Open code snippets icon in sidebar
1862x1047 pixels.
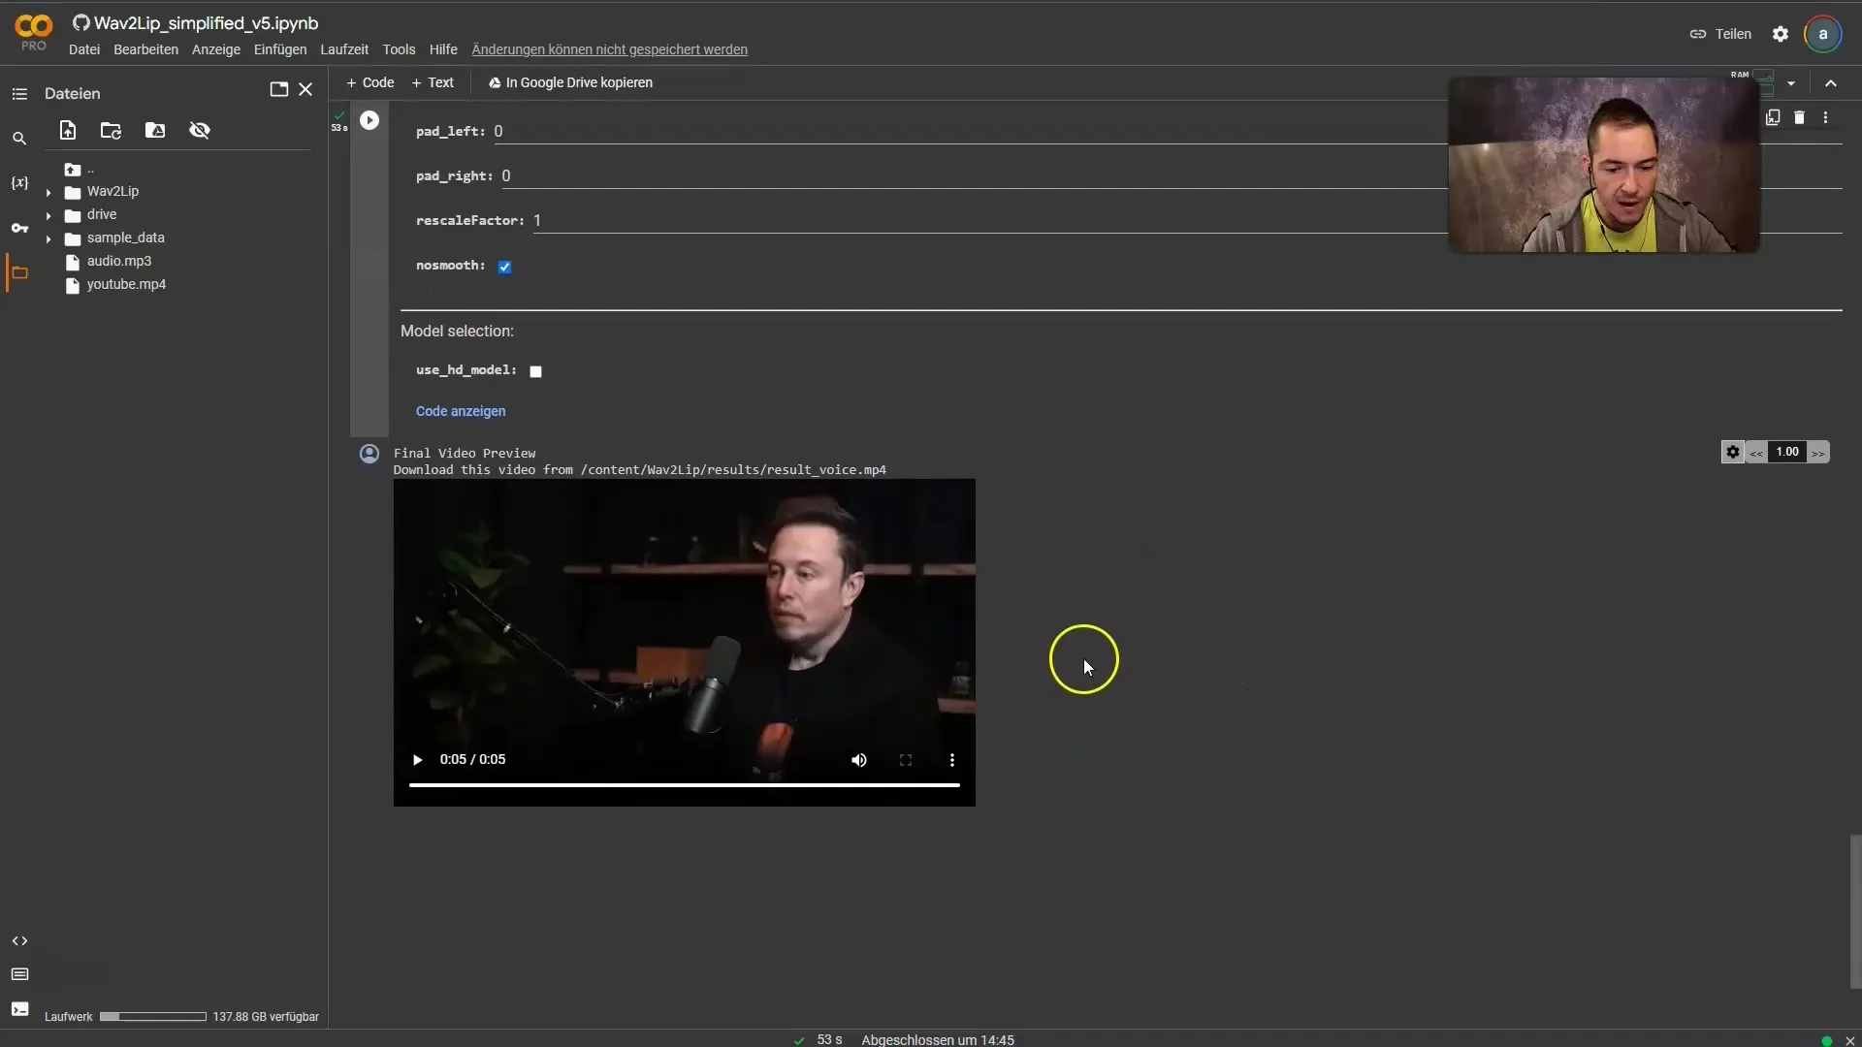point(19,941)
